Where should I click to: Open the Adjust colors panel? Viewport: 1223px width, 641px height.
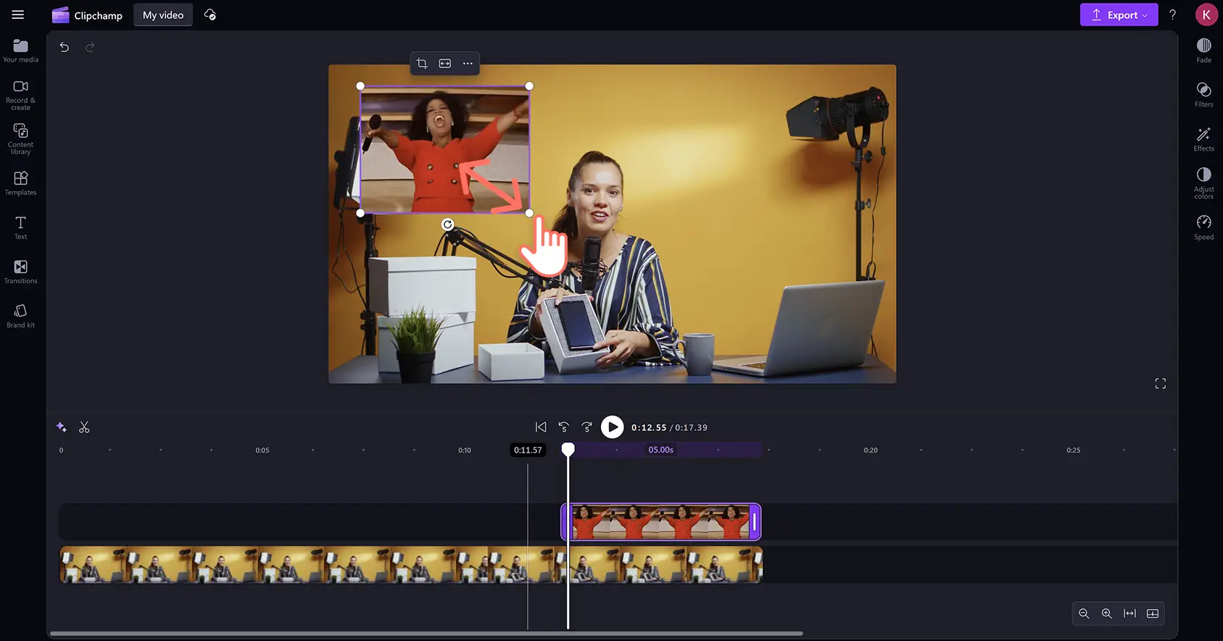pos(1203,183)
